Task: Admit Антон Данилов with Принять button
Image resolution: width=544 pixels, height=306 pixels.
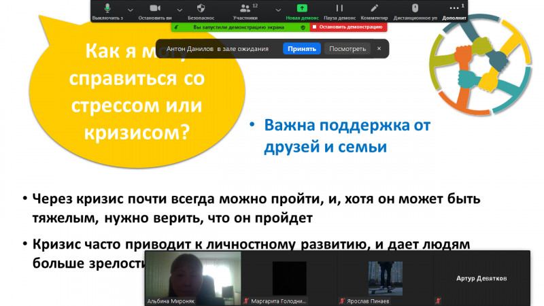Action: pyautogui.click(x=302, y=49)
